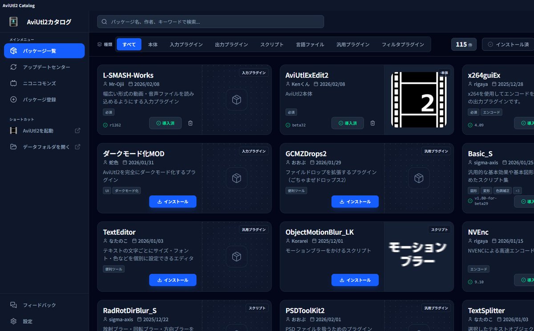Click the 9.10 version label on NVEnc
Image resolution: width=534 pixels, height=331 pixels.
coord(479,282)
